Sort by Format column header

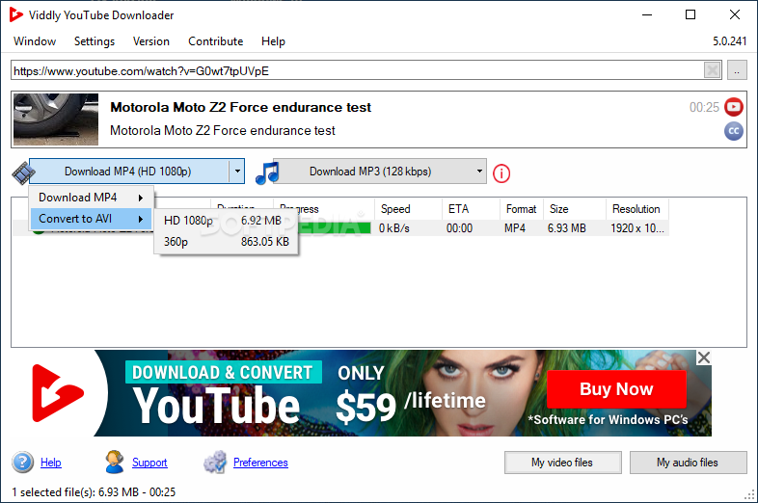point(522,209)
